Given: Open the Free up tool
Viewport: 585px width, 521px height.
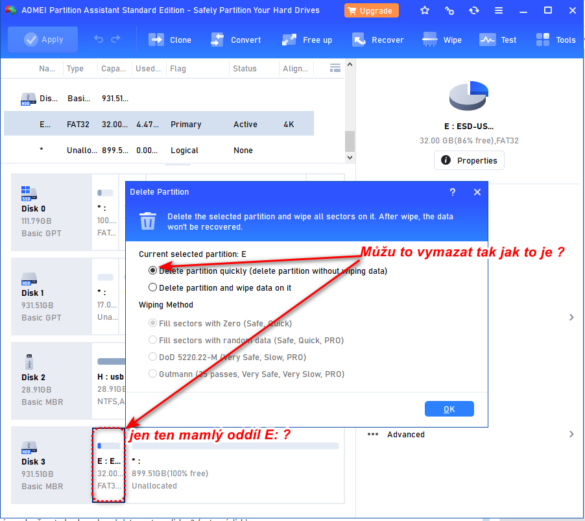Looking at the screenshot, I should click(x=307, y=40).
